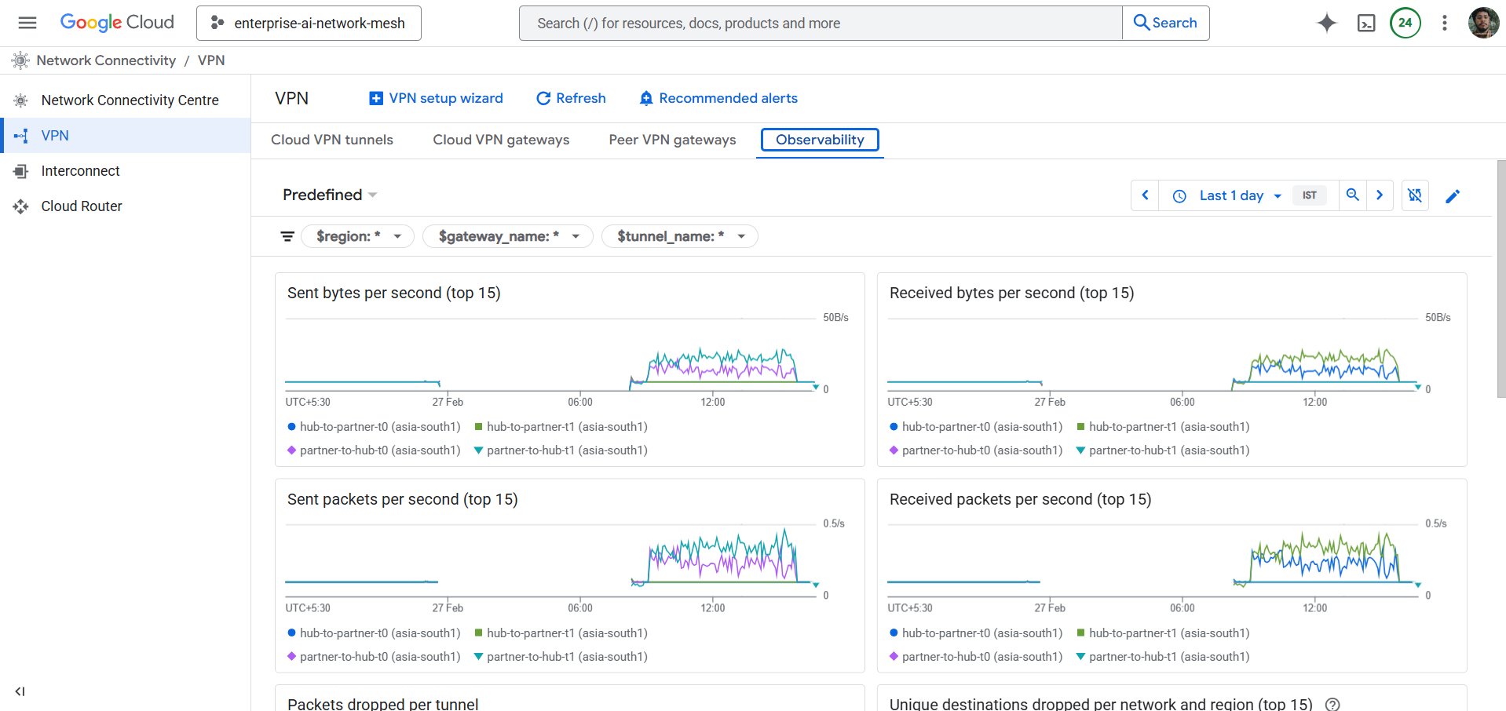Click the blue Search button

[1166, 23]
